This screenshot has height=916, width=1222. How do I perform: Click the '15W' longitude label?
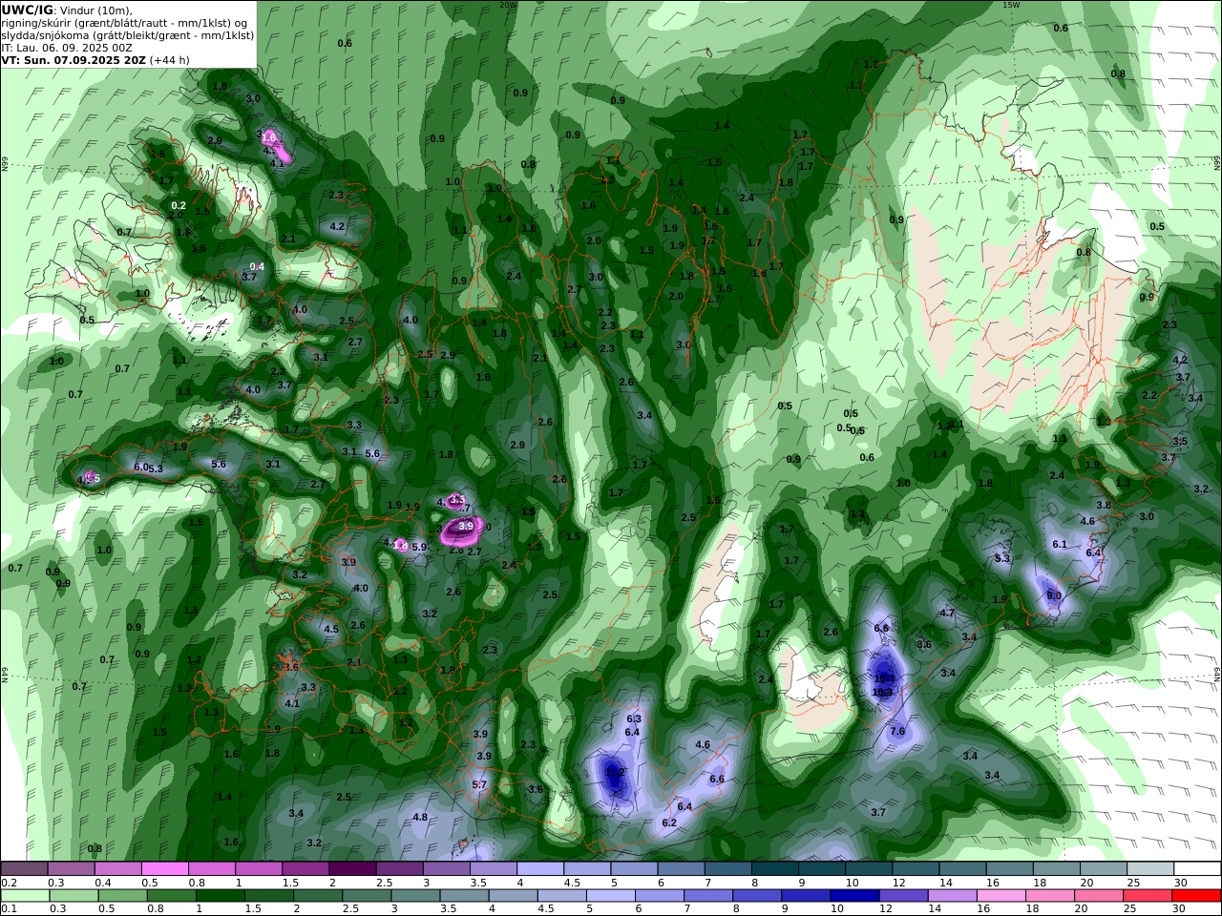[x=1011, y=5]
